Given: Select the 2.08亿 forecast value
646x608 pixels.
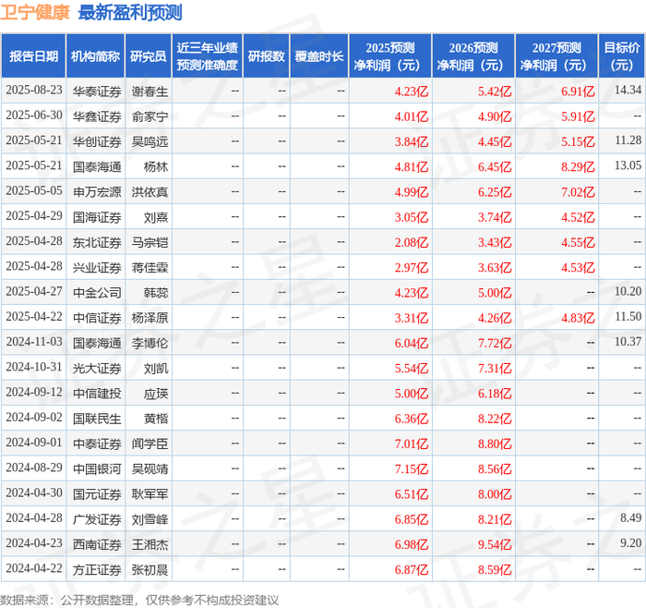Looking at the screenshot, I should (412, 242).
